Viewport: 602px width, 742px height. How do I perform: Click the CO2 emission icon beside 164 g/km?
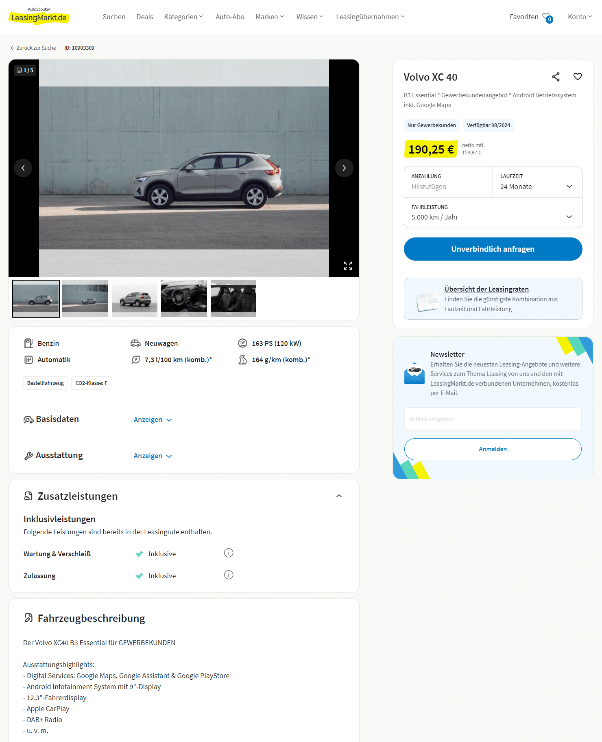pos(242,360)
